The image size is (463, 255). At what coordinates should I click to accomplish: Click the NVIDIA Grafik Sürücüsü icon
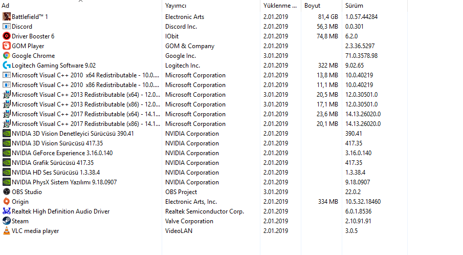pyautogui.click(x=7, y=162)
